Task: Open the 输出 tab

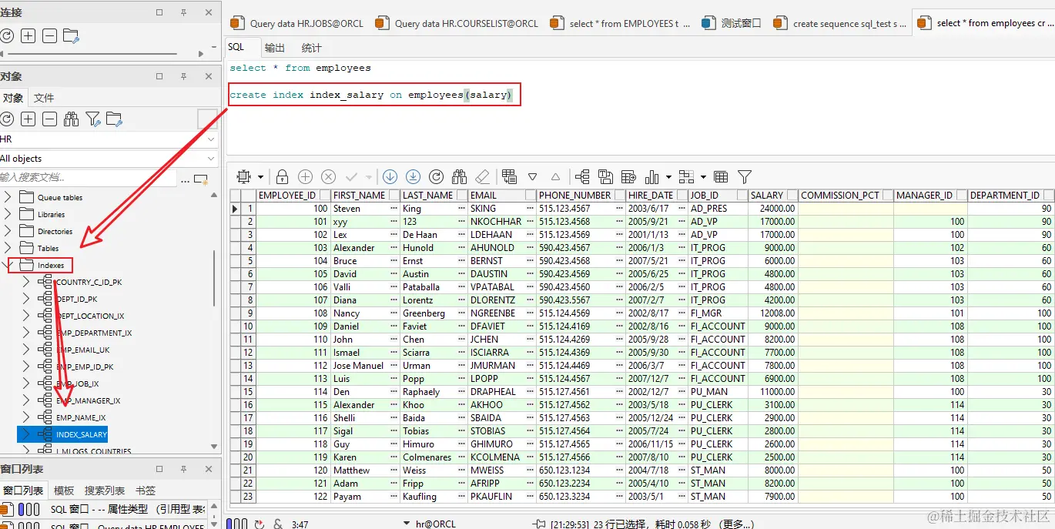Action: tap(274, 48)
